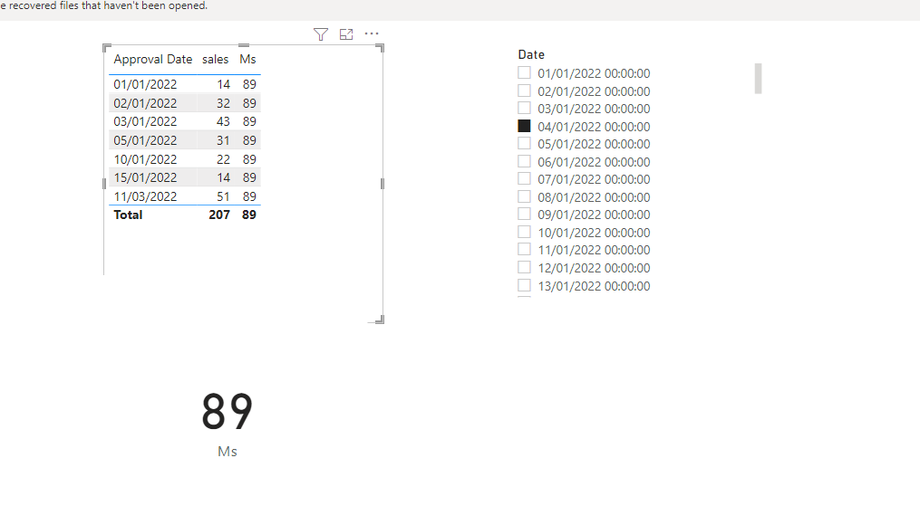Open more options ellipsis on table visual
This screenshot has width=920, height=525.
(372, 33)
